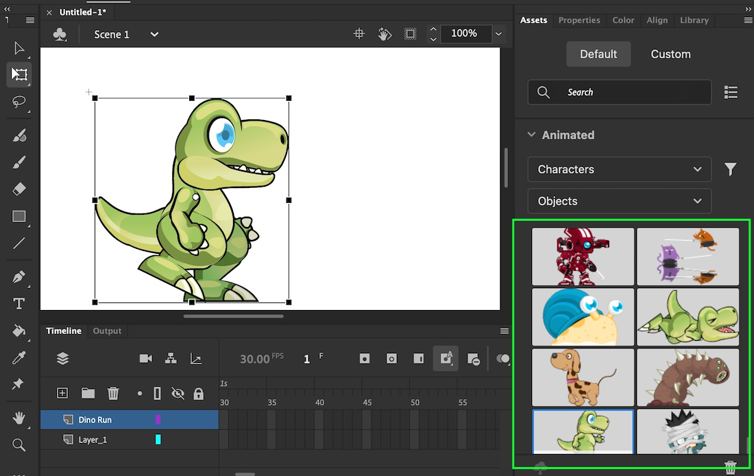Collapse the Animated section
This screenshot has height=476, width=754.
[x=531, y=135]
